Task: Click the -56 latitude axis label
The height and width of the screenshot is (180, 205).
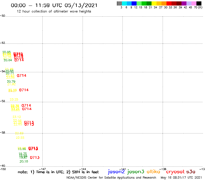Action: point(2,101)
